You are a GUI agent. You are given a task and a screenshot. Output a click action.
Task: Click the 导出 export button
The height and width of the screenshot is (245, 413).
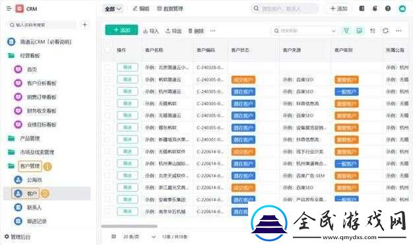click(x=174, y=31)
